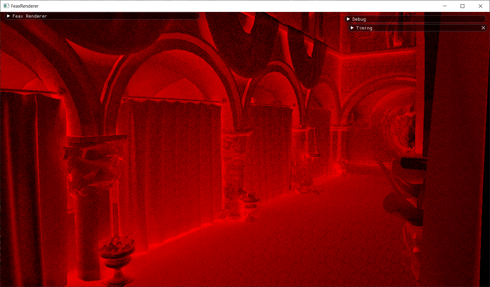490x287 pixels.
Task: Minimize the FeaxRenderer window
Action: point(445,6)
